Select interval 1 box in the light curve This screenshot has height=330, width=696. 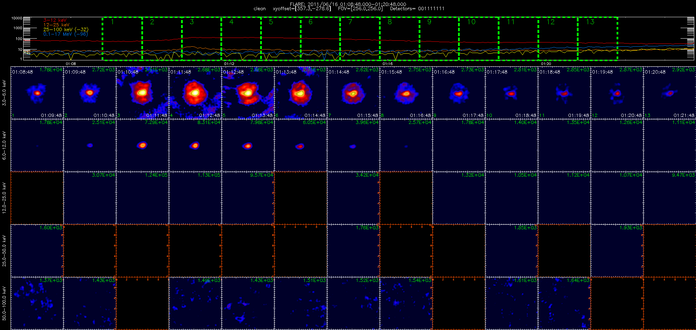122,39
